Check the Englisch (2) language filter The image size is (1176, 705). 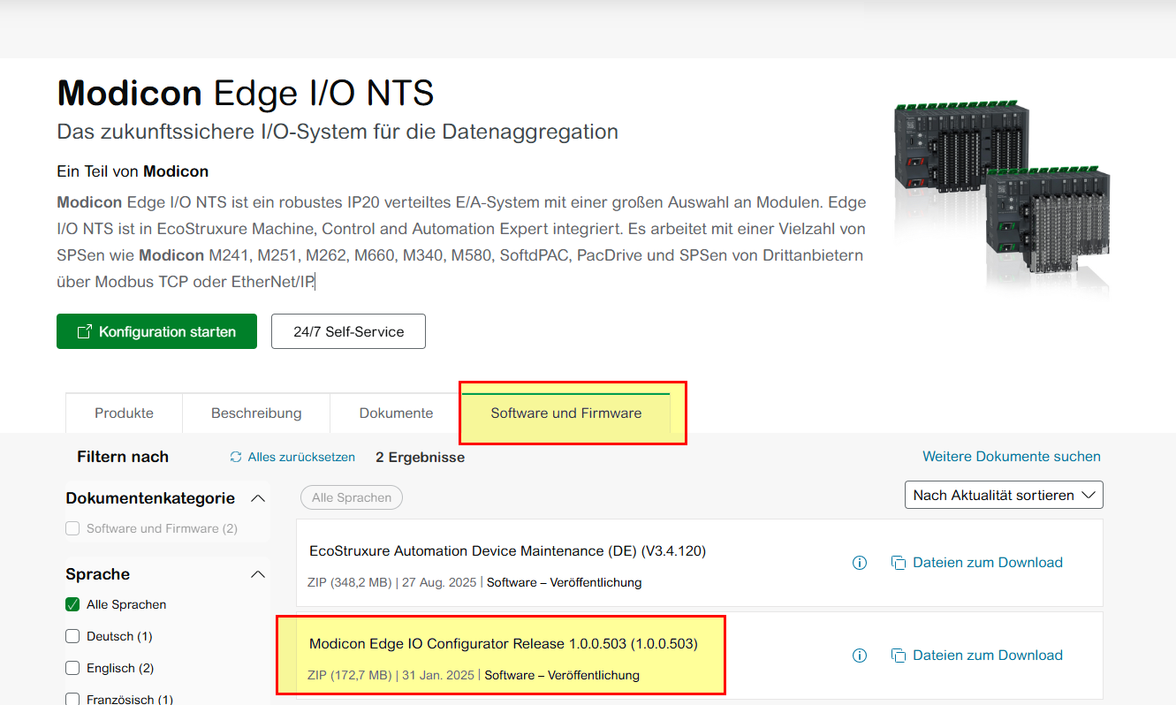pos(72,669)
